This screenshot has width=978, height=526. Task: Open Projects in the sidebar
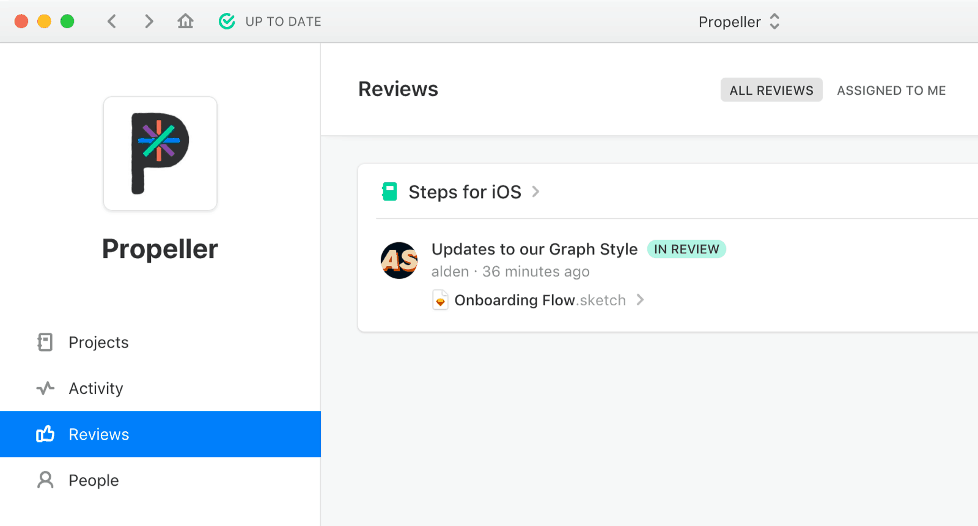(160, 342)
